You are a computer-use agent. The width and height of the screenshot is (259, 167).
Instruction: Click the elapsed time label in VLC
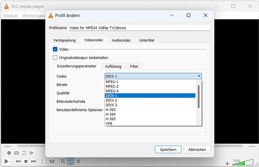8,147
